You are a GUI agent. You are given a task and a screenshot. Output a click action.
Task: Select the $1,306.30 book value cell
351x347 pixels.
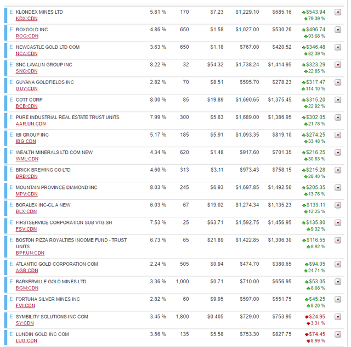(280, 240)
